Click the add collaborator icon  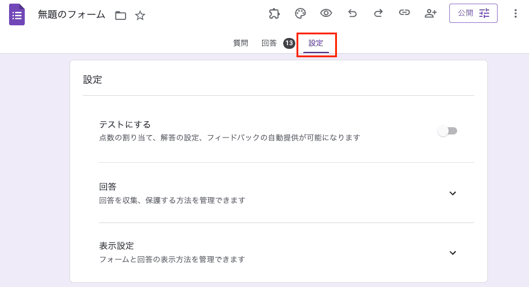(x=431, y=13)
